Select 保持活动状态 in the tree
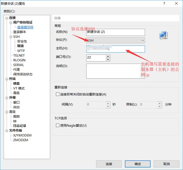183x170 pixels. click(23, 74)
